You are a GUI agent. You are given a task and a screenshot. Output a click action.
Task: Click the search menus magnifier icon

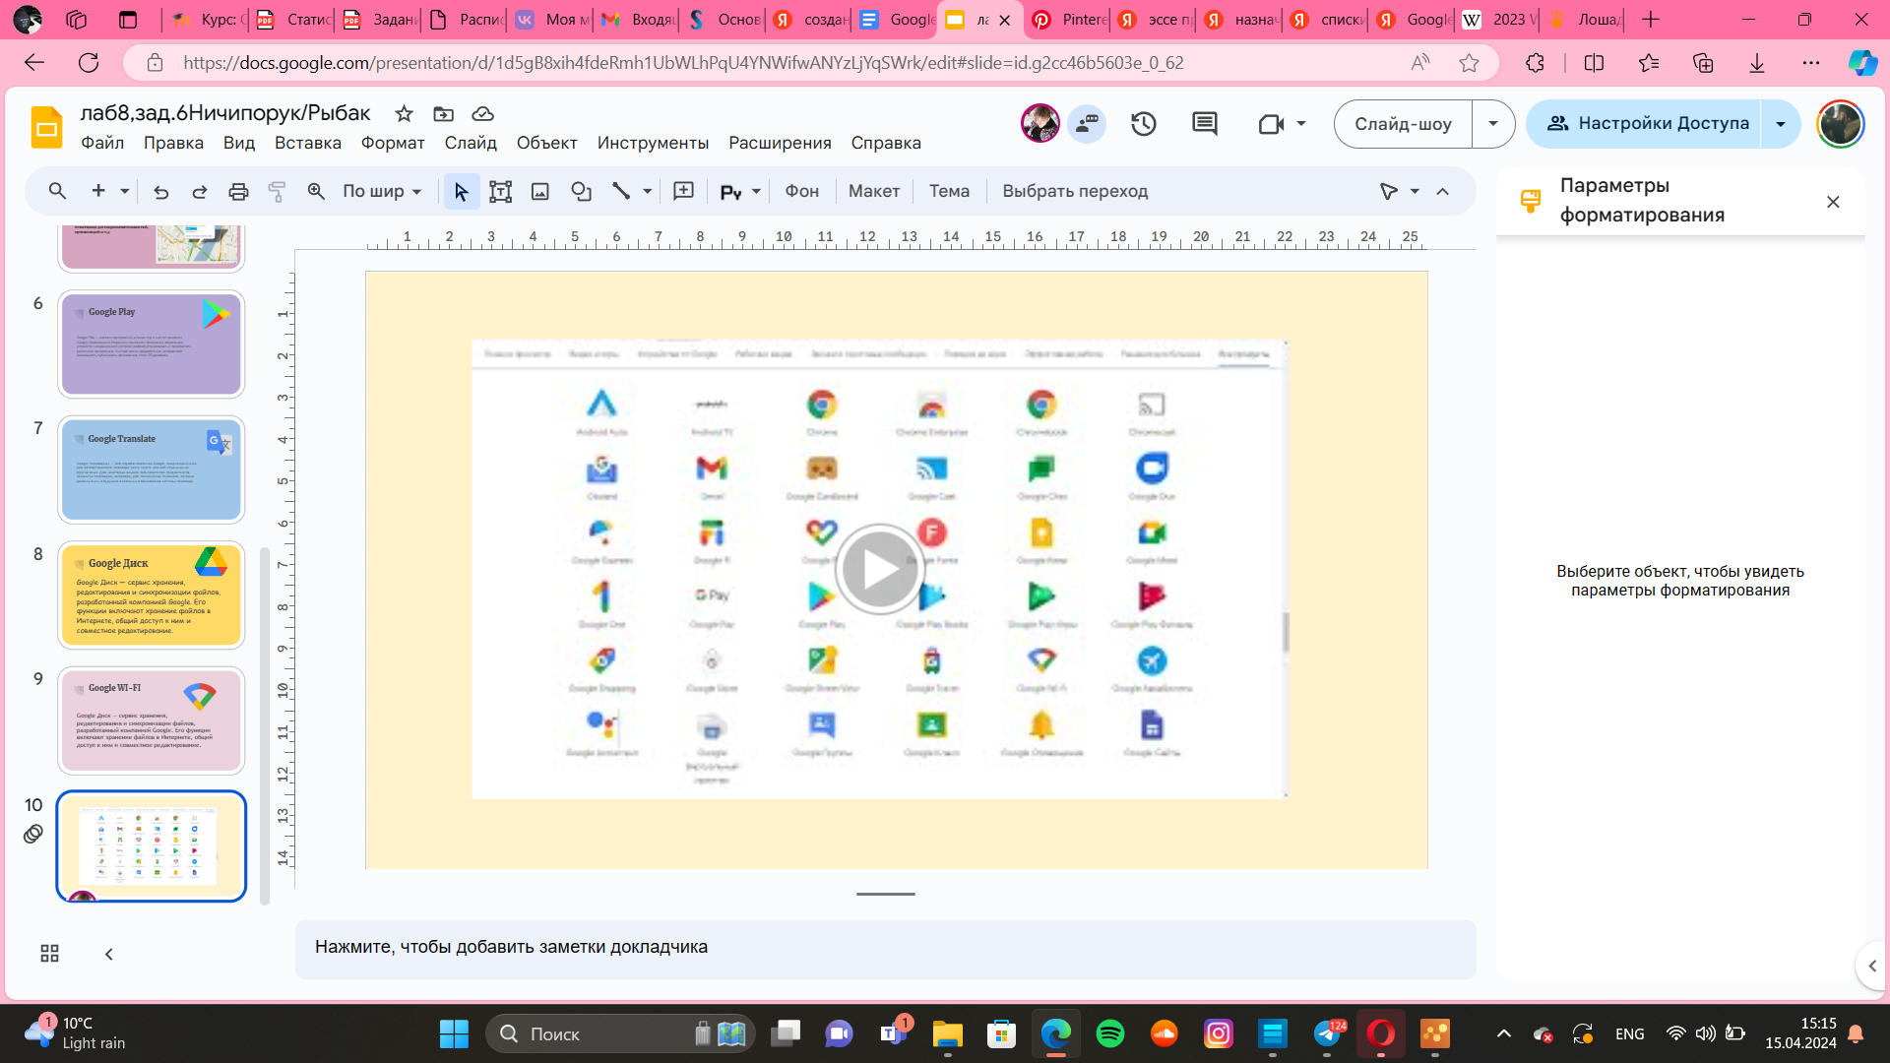pyautogui.click(x=57, y=191)
